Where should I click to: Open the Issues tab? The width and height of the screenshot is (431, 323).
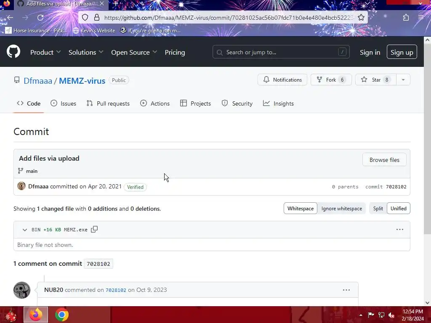tap(63, 103)
